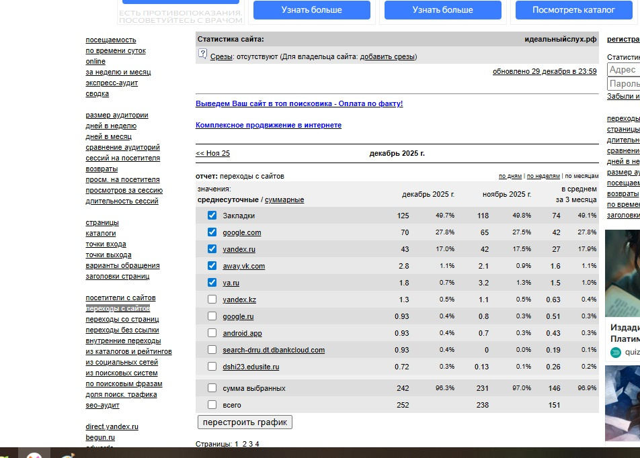Switch the report view to по неделям
The height and width of the screenshot is (458, 640).
543,176
